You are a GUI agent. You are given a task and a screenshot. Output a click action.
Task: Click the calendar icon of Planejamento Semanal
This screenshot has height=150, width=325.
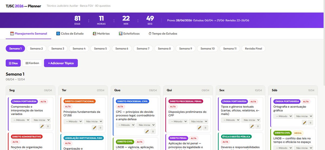(x=12, y=34)
